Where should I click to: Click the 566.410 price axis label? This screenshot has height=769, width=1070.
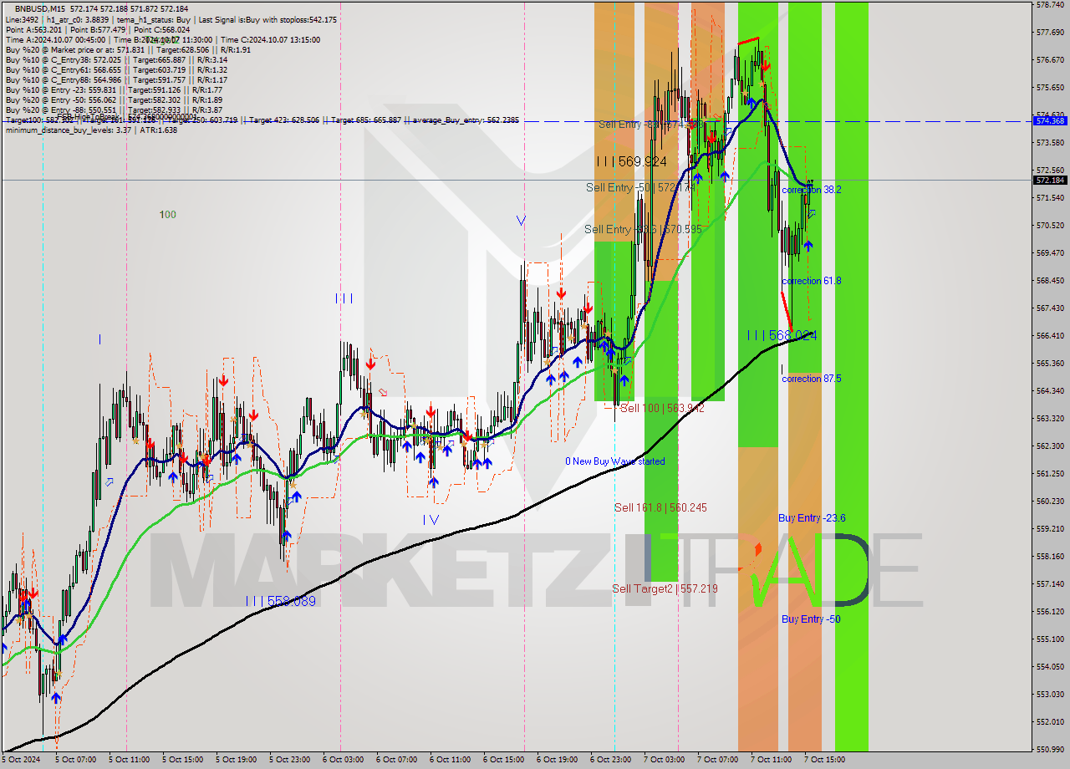coord(1050,336)
